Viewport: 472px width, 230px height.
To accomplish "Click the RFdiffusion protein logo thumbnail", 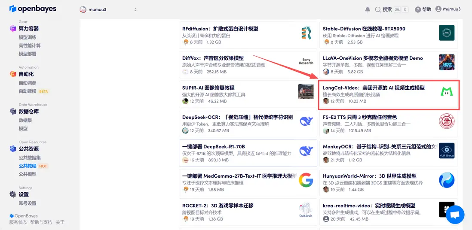I will pyautogui.click(x=306, y=33).
